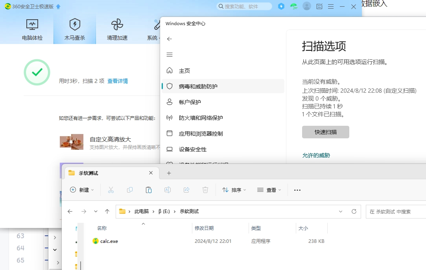Viewport: 426px width, 270px height.
Task: Open 设备安全性 in sidebar
Action: pos(223,149)
